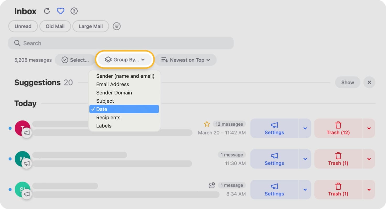Viewport: 386px width, 209px height.
Task: Open the help question mark icon
Action: pyautogui.click(x=74, y=11)
